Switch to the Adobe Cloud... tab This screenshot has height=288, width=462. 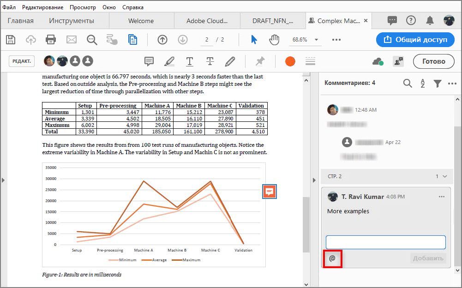coord(207,21)
